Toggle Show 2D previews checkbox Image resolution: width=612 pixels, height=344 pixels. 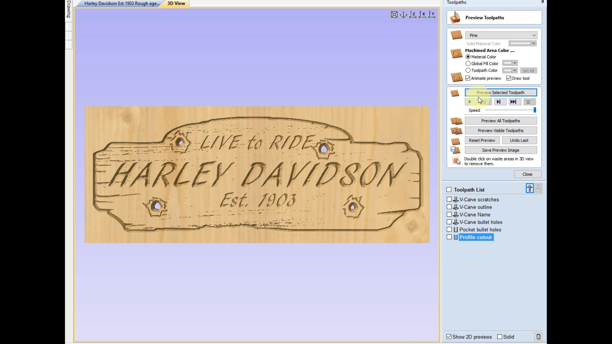449,337
